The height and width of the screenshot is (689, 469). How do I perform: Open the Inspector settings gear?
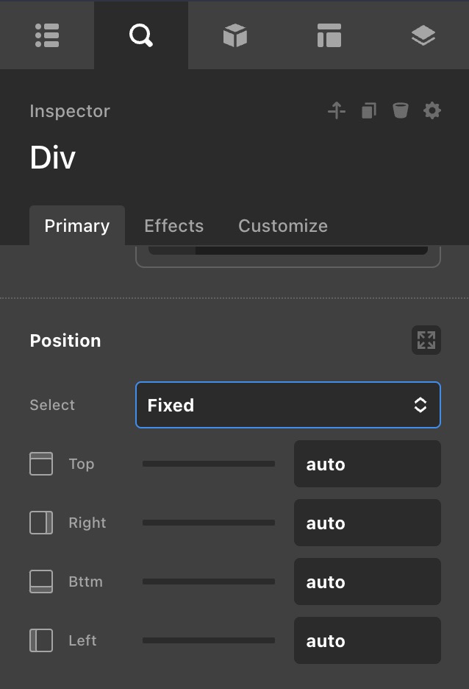(432, 111)
